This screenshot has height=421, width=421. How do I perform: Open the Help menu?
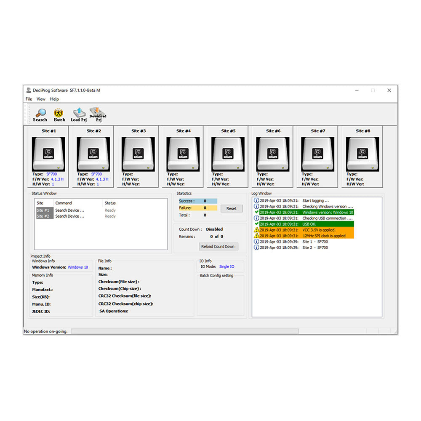[54, 99]
